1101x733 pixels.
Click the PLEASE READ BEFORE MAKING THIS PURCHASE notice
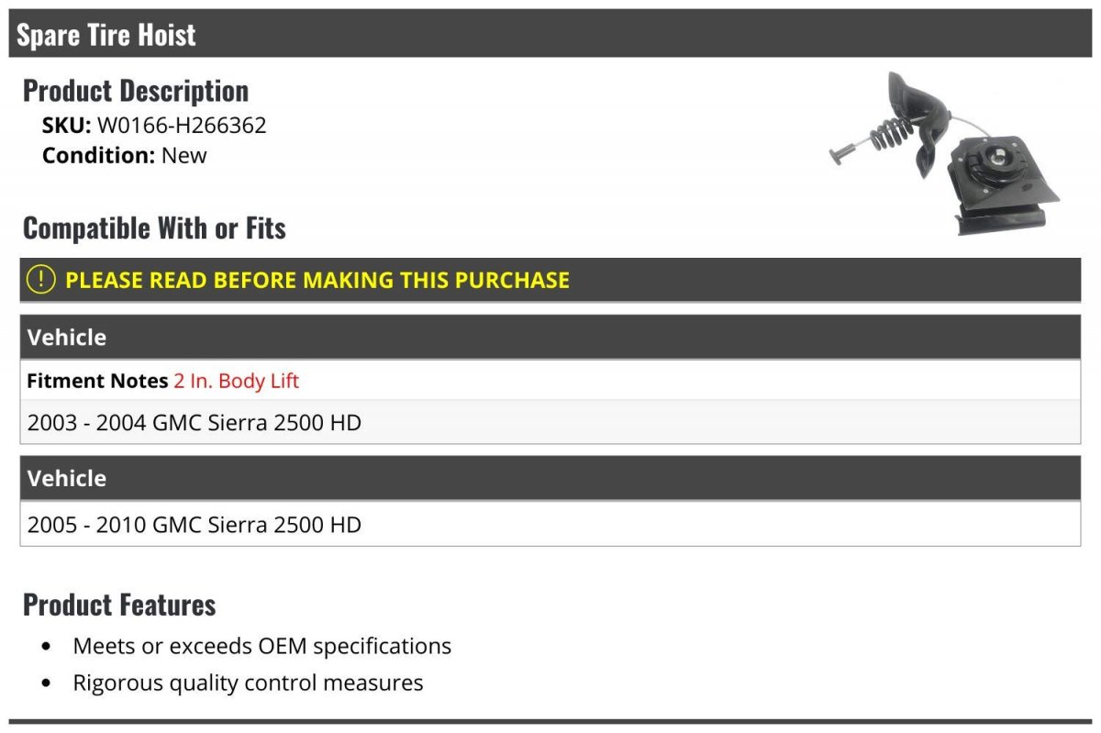tap(317, 280)
